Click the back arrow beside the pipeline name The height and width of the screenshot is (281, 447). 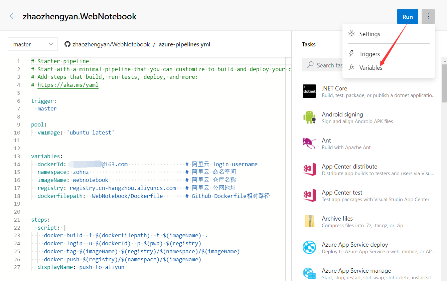[x=13, y=16]
